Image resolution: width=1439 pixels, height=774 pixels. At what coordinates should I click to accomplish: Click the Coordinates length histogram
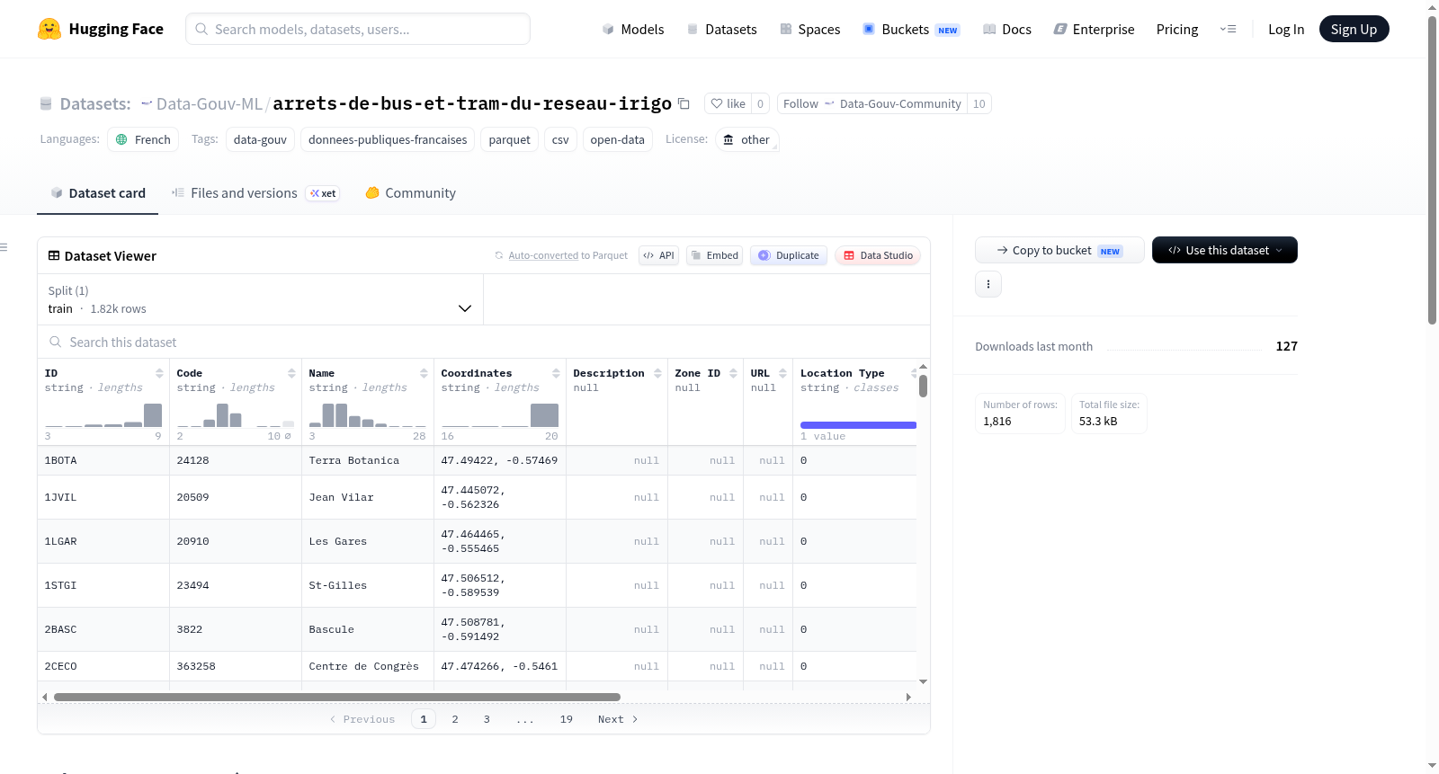(500, 415)
